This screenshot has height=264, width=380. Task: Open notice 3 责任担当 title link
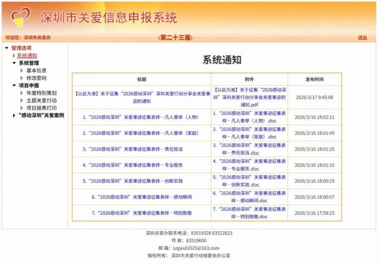(x=133, y=149)
